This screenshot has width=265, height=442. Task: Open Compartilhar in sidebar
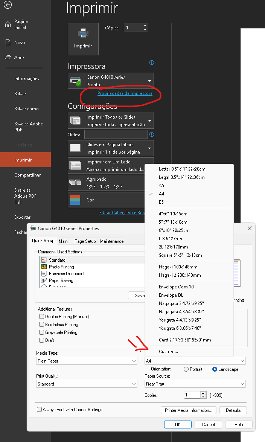(27, 175)
